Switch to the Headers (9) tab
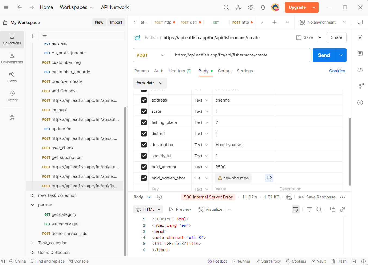Image resolution: width=368 pixels, height=265 pixels. click(x=180, y=71)
